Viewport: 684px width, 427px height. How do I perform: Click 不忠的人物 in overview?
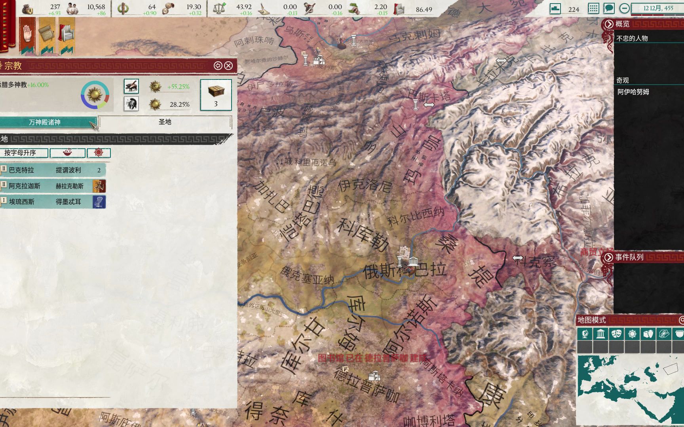click(x=632, y=38)
